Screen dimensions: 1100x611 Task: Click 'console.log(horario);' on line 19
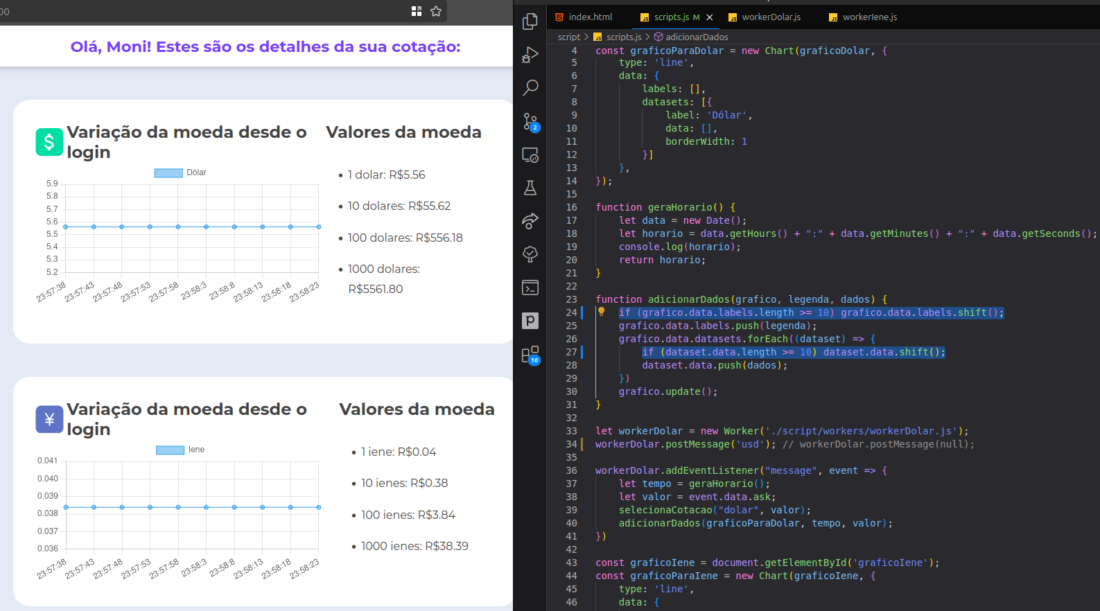pyautogui.click(x=680, y=247)
